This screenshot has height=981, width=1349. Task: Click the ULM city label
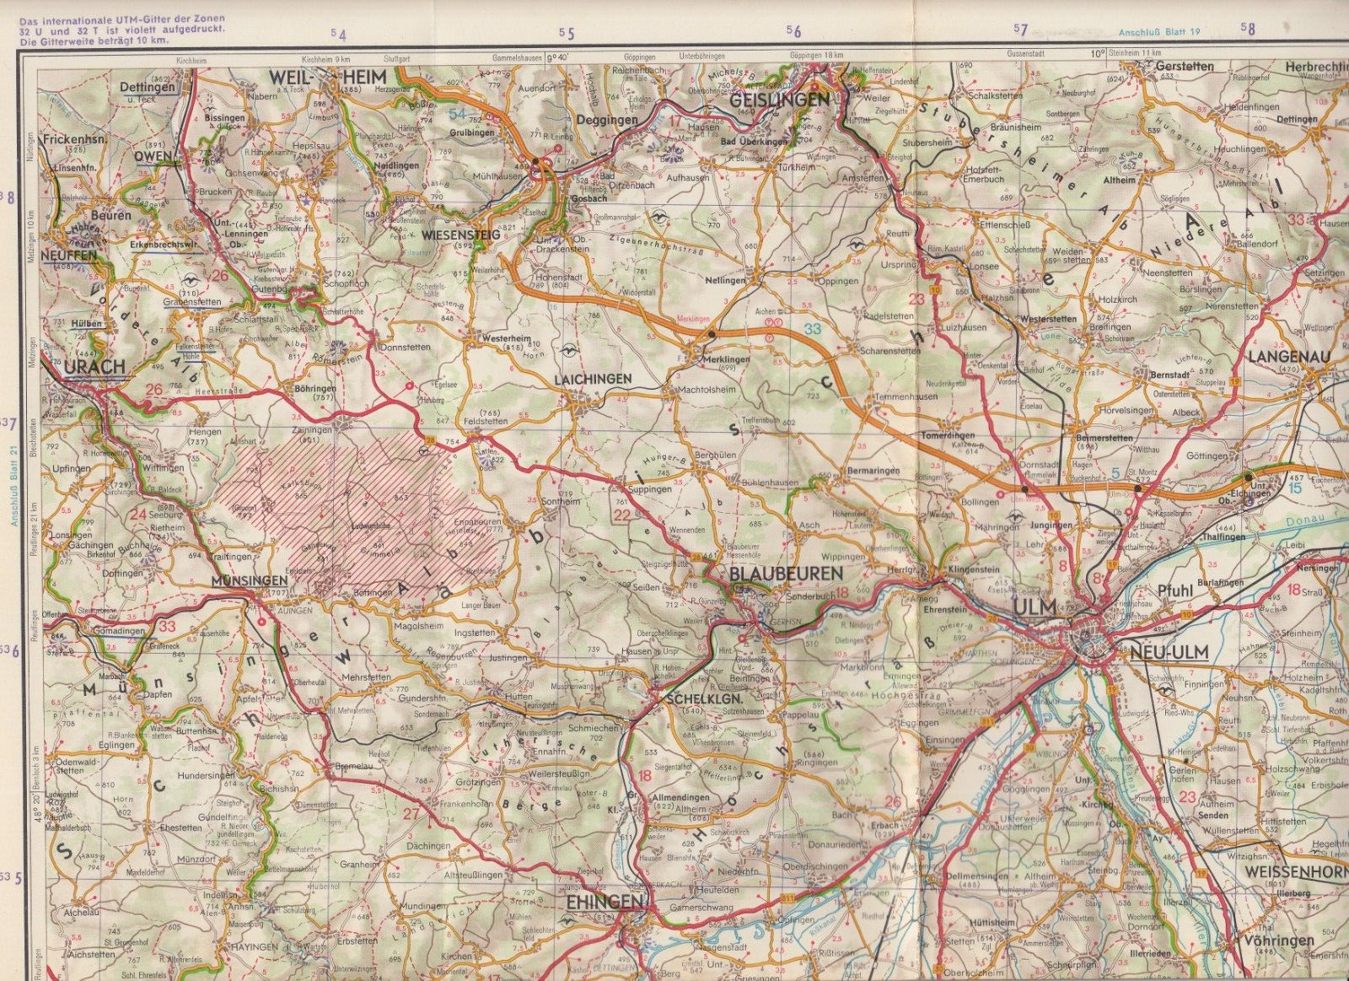(x=1035, y=607)
